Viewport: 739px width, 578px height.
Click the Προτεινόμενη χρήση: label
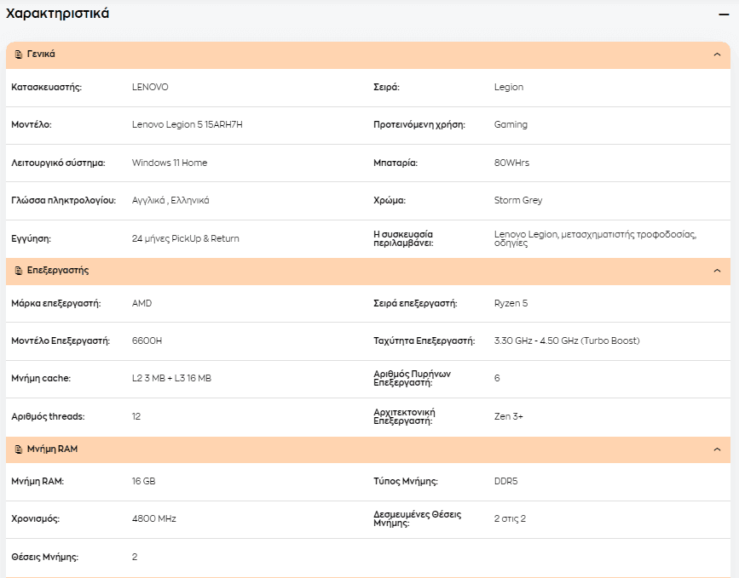[419, 125]
